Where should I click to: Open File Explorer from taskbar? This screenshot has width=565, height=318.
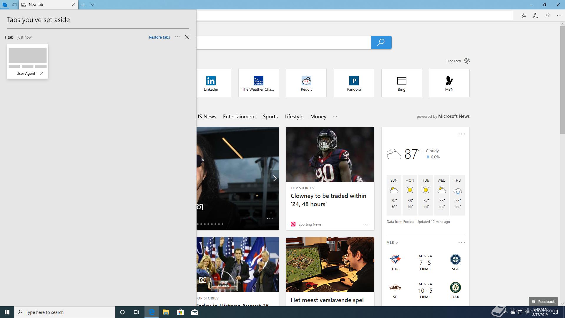tap(166, 312)
